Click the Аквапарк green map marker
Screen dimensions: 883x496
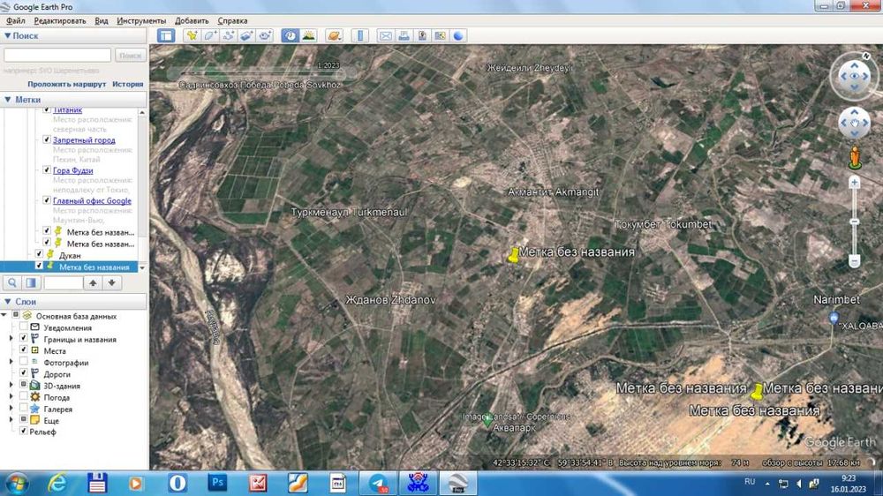[487, 421]
